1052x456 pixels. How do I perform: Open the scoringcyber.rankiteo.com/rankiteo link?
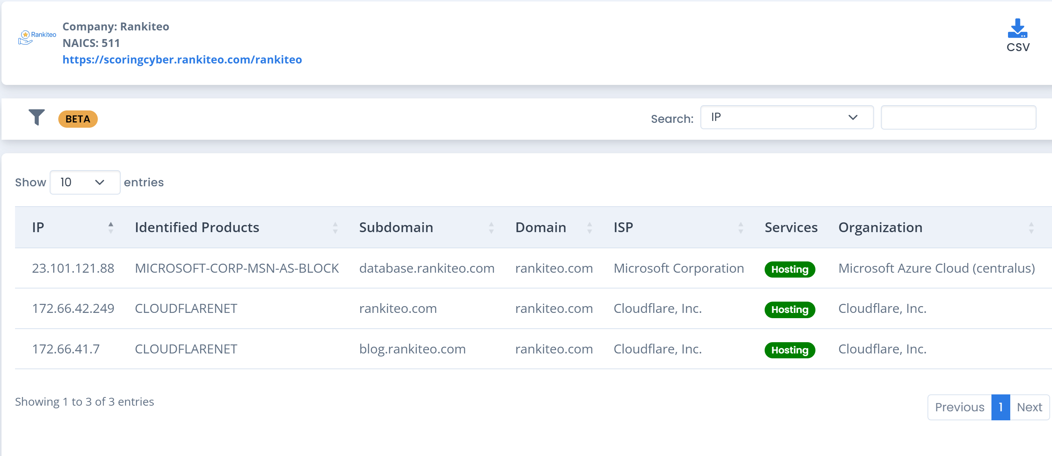pyautogui.click(x=182, y=60)
